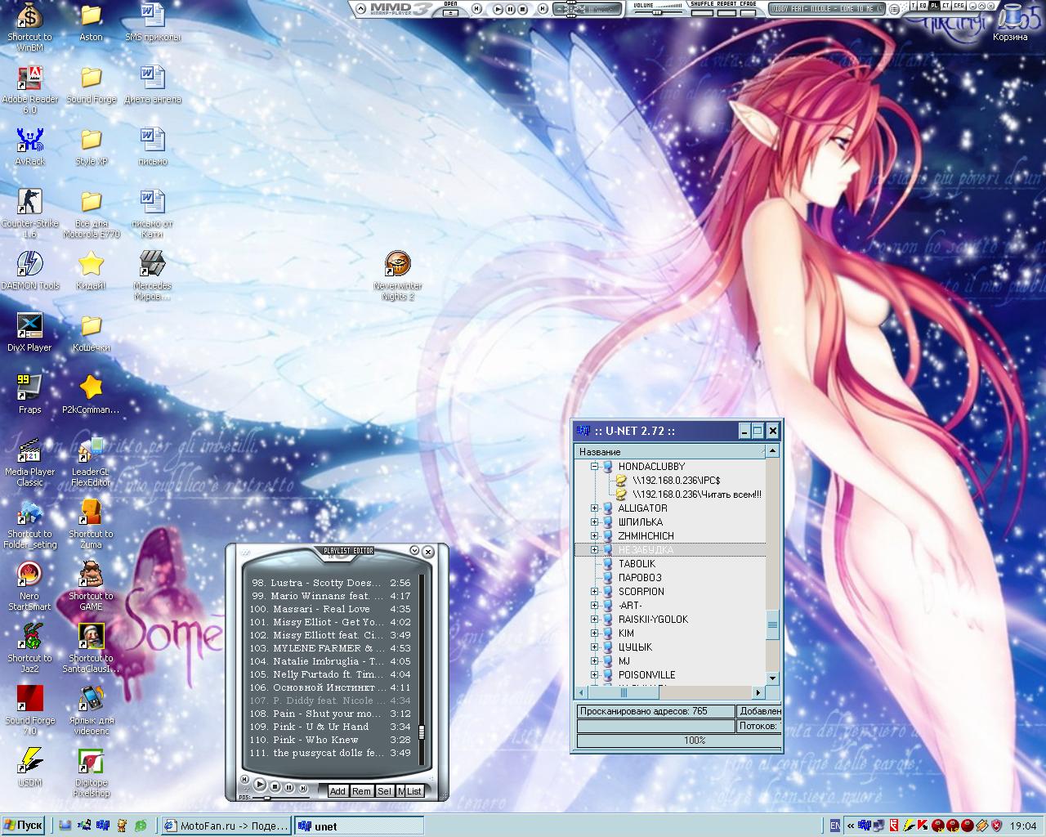
Task: Select the Nero StartSmart icon
Action: pos(29,585)
